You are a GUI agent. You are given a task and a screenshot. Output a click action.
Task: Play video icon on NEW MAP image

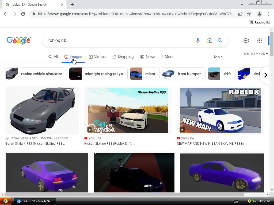[x=182, y=130]
